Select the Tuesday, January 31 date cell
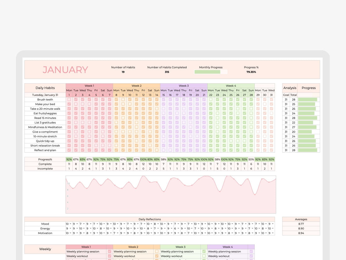The height and width of the screenshot is (260, 346). click(45, 95)
